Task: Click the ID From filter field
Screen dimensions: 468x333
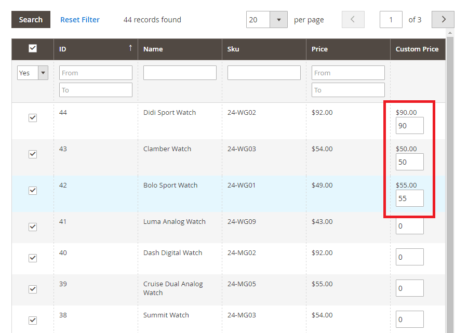Action: [x=96, y=73]
